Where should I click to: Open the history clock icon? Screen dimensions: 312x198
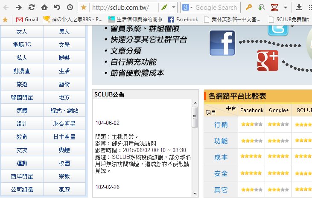[70, 7]
